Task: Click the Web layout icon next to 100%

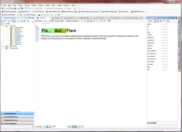Action: pyautogui.click(x=50, y=127)
